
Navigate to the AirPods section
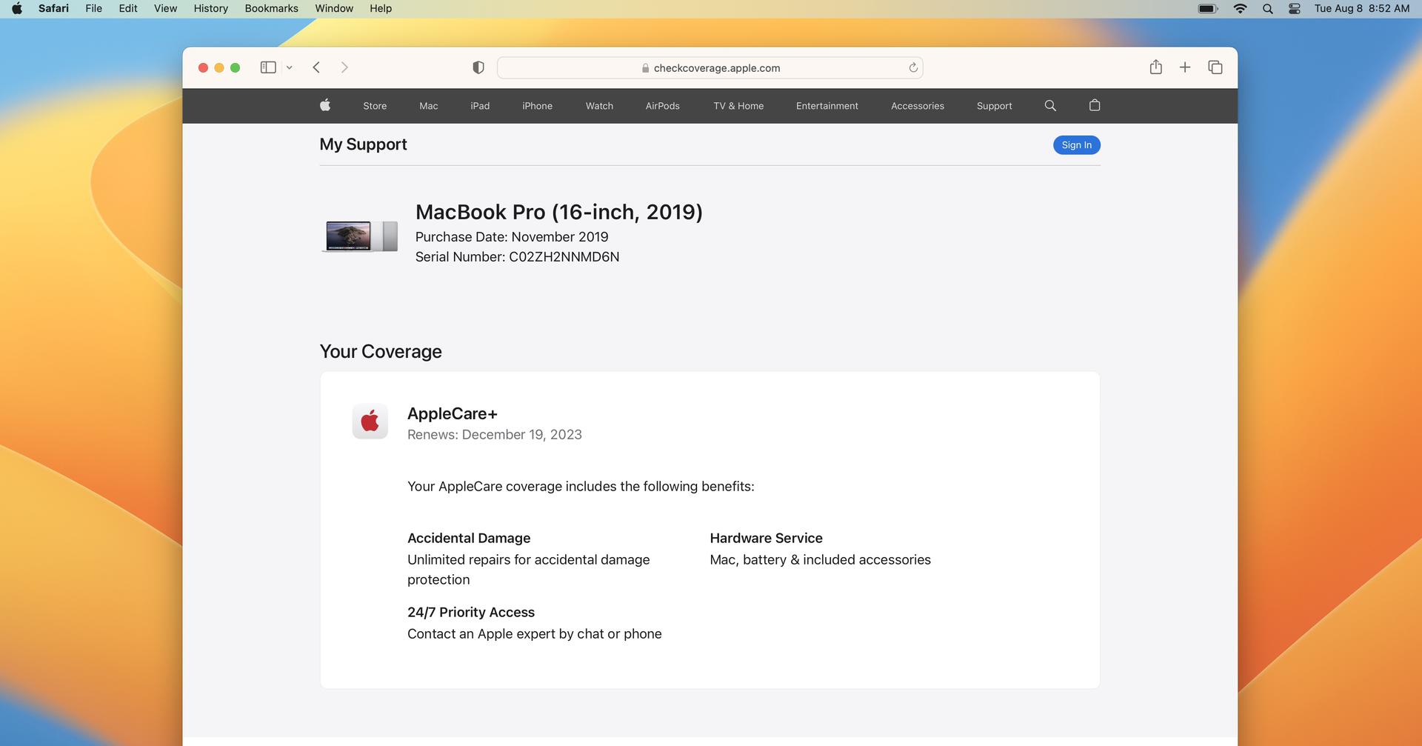pos(662,106)
